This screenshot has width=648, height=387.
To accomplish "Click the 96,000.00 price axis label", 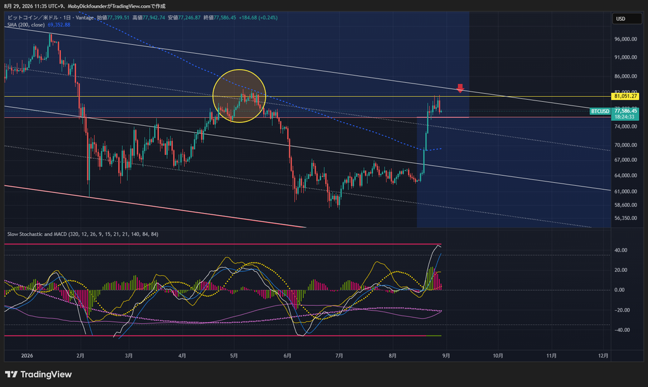I will pos(626,39).
